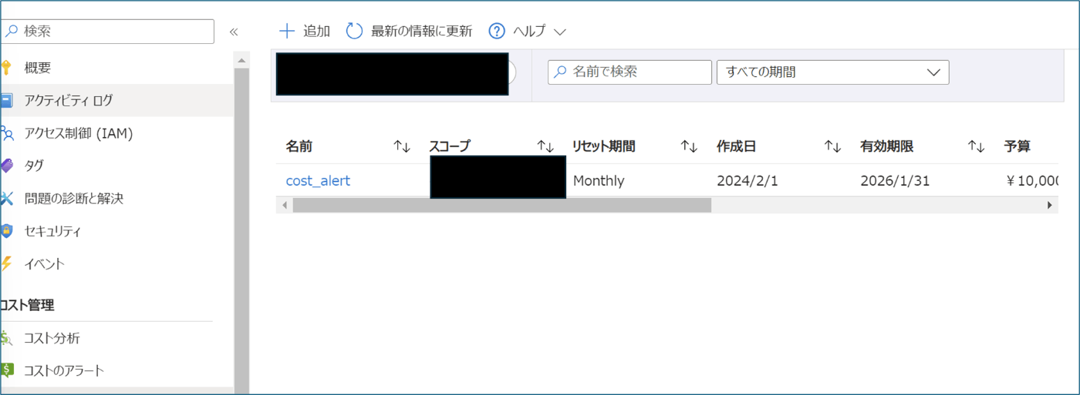Click the コスト管理 section heading
1080x395 pixels.
28,305
